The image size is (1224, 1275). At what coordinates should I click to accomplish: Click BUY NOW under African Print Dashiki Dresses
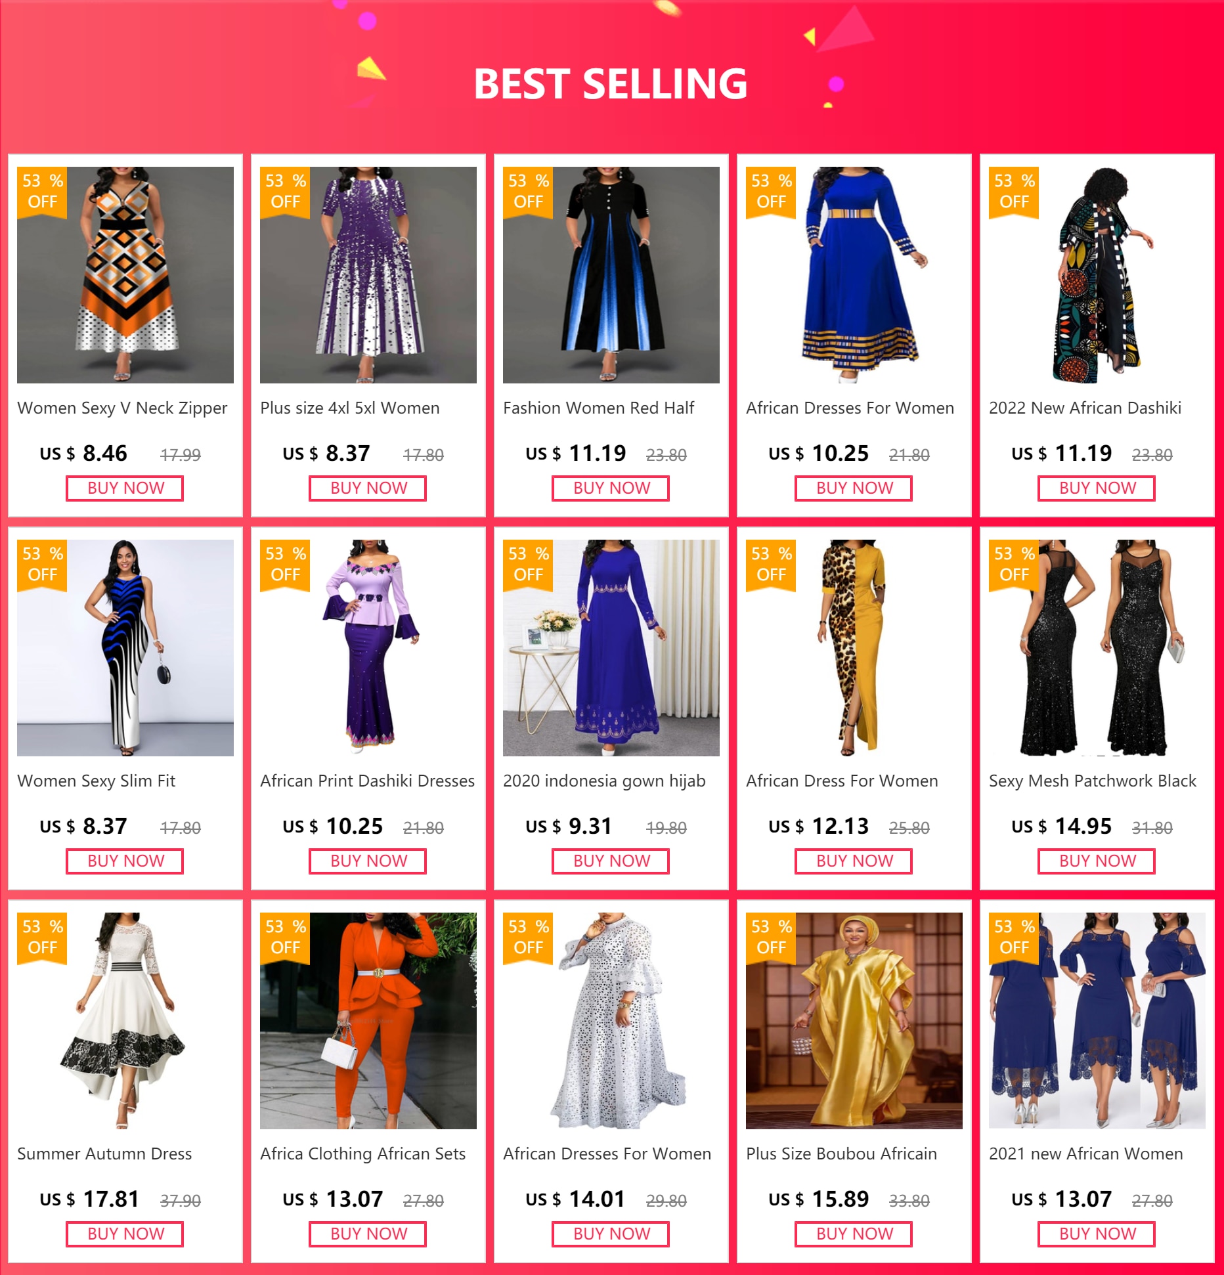tap(368, 861)
